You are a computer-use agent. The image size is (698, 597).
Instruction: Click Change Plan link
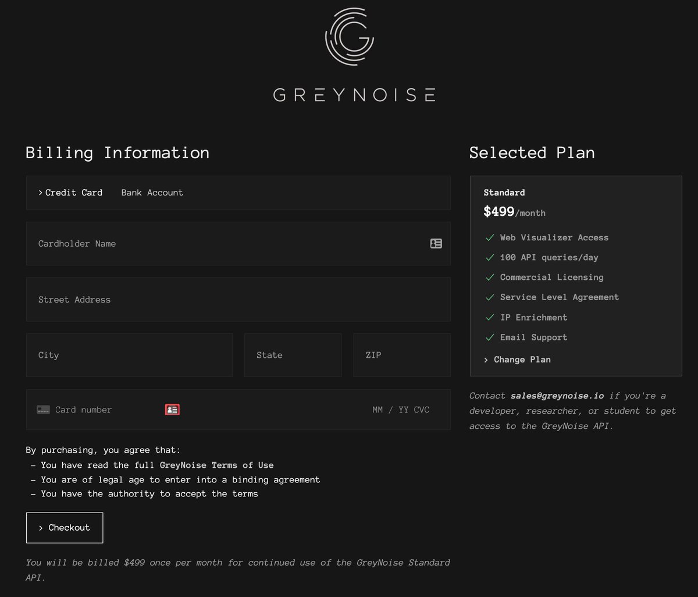[x=517, y=360]
